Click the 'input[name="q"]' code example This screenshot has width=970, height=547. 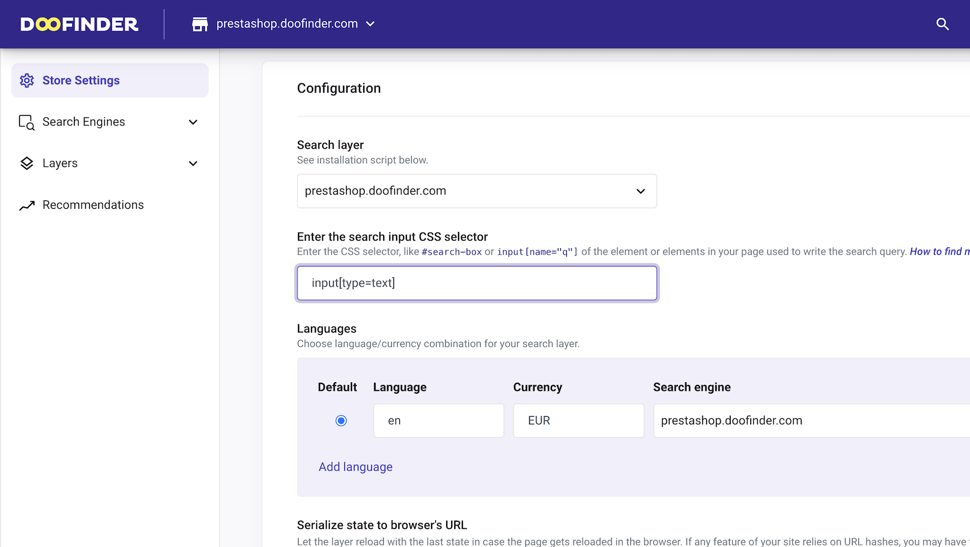537,252
